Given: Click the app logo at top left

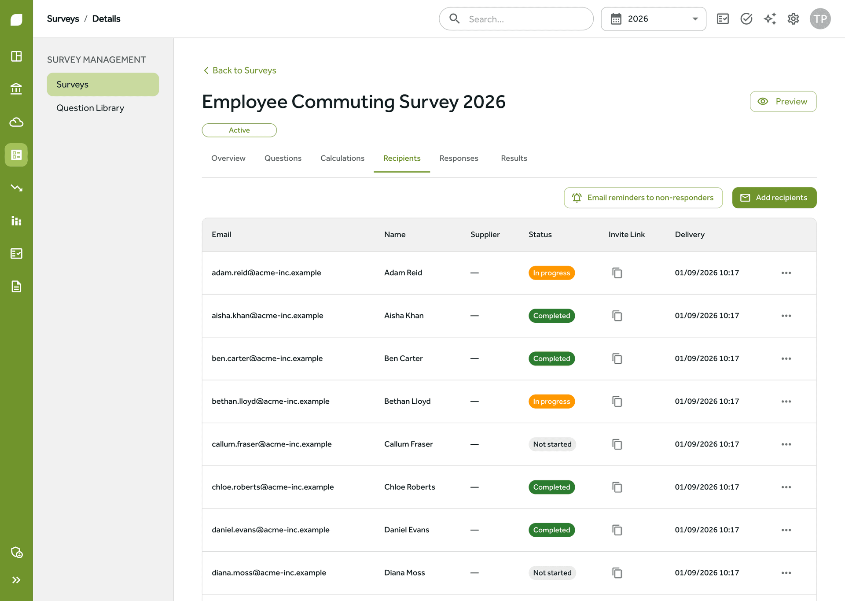Looking at the screenshot, I should [16, 19].
